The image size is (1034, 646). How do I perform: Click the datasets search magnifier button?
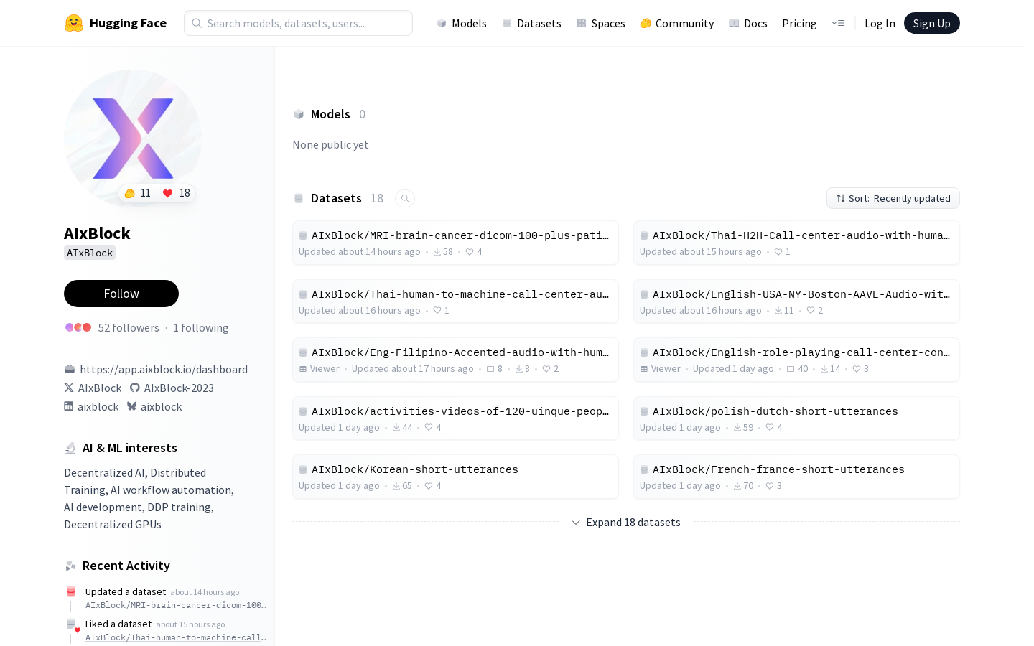click(405, 198)
